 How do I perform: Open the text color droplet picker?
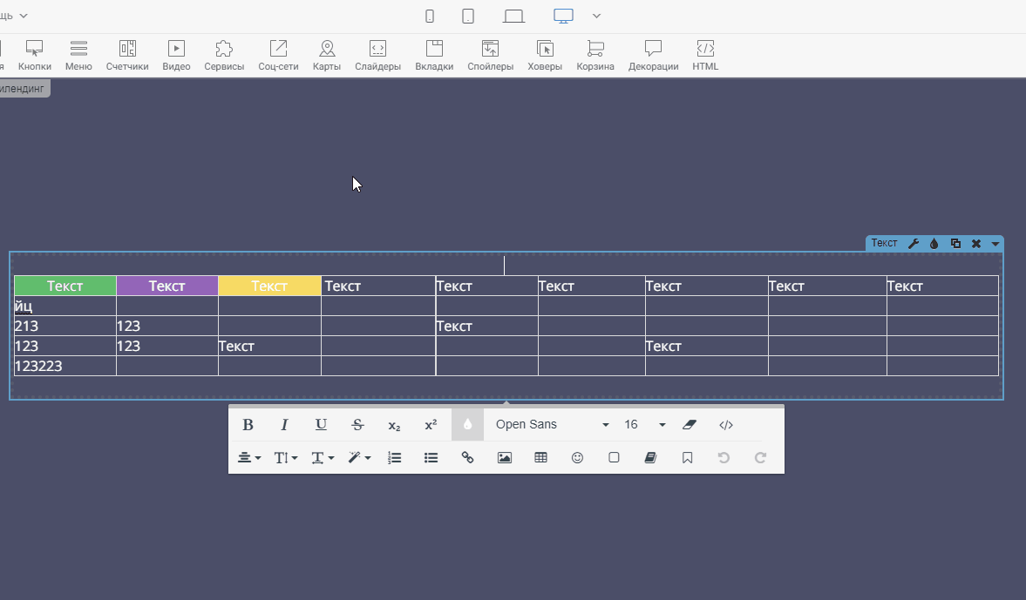pyautogui.click(x=467, y=425)
